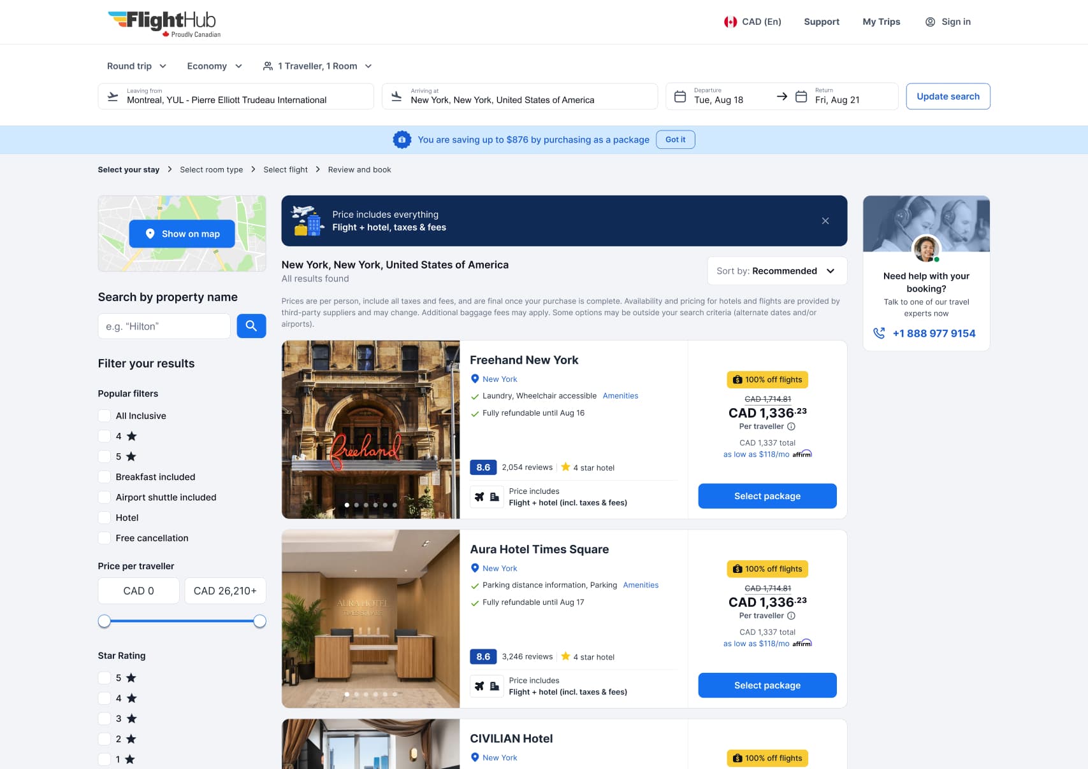Click the maximum price slider handle
This screenshot has height=769, width=1088.
pos(259,621)
